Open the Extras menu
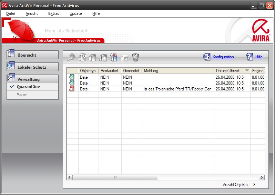Screen dimensions: 275x195 [x=54, y=13]
